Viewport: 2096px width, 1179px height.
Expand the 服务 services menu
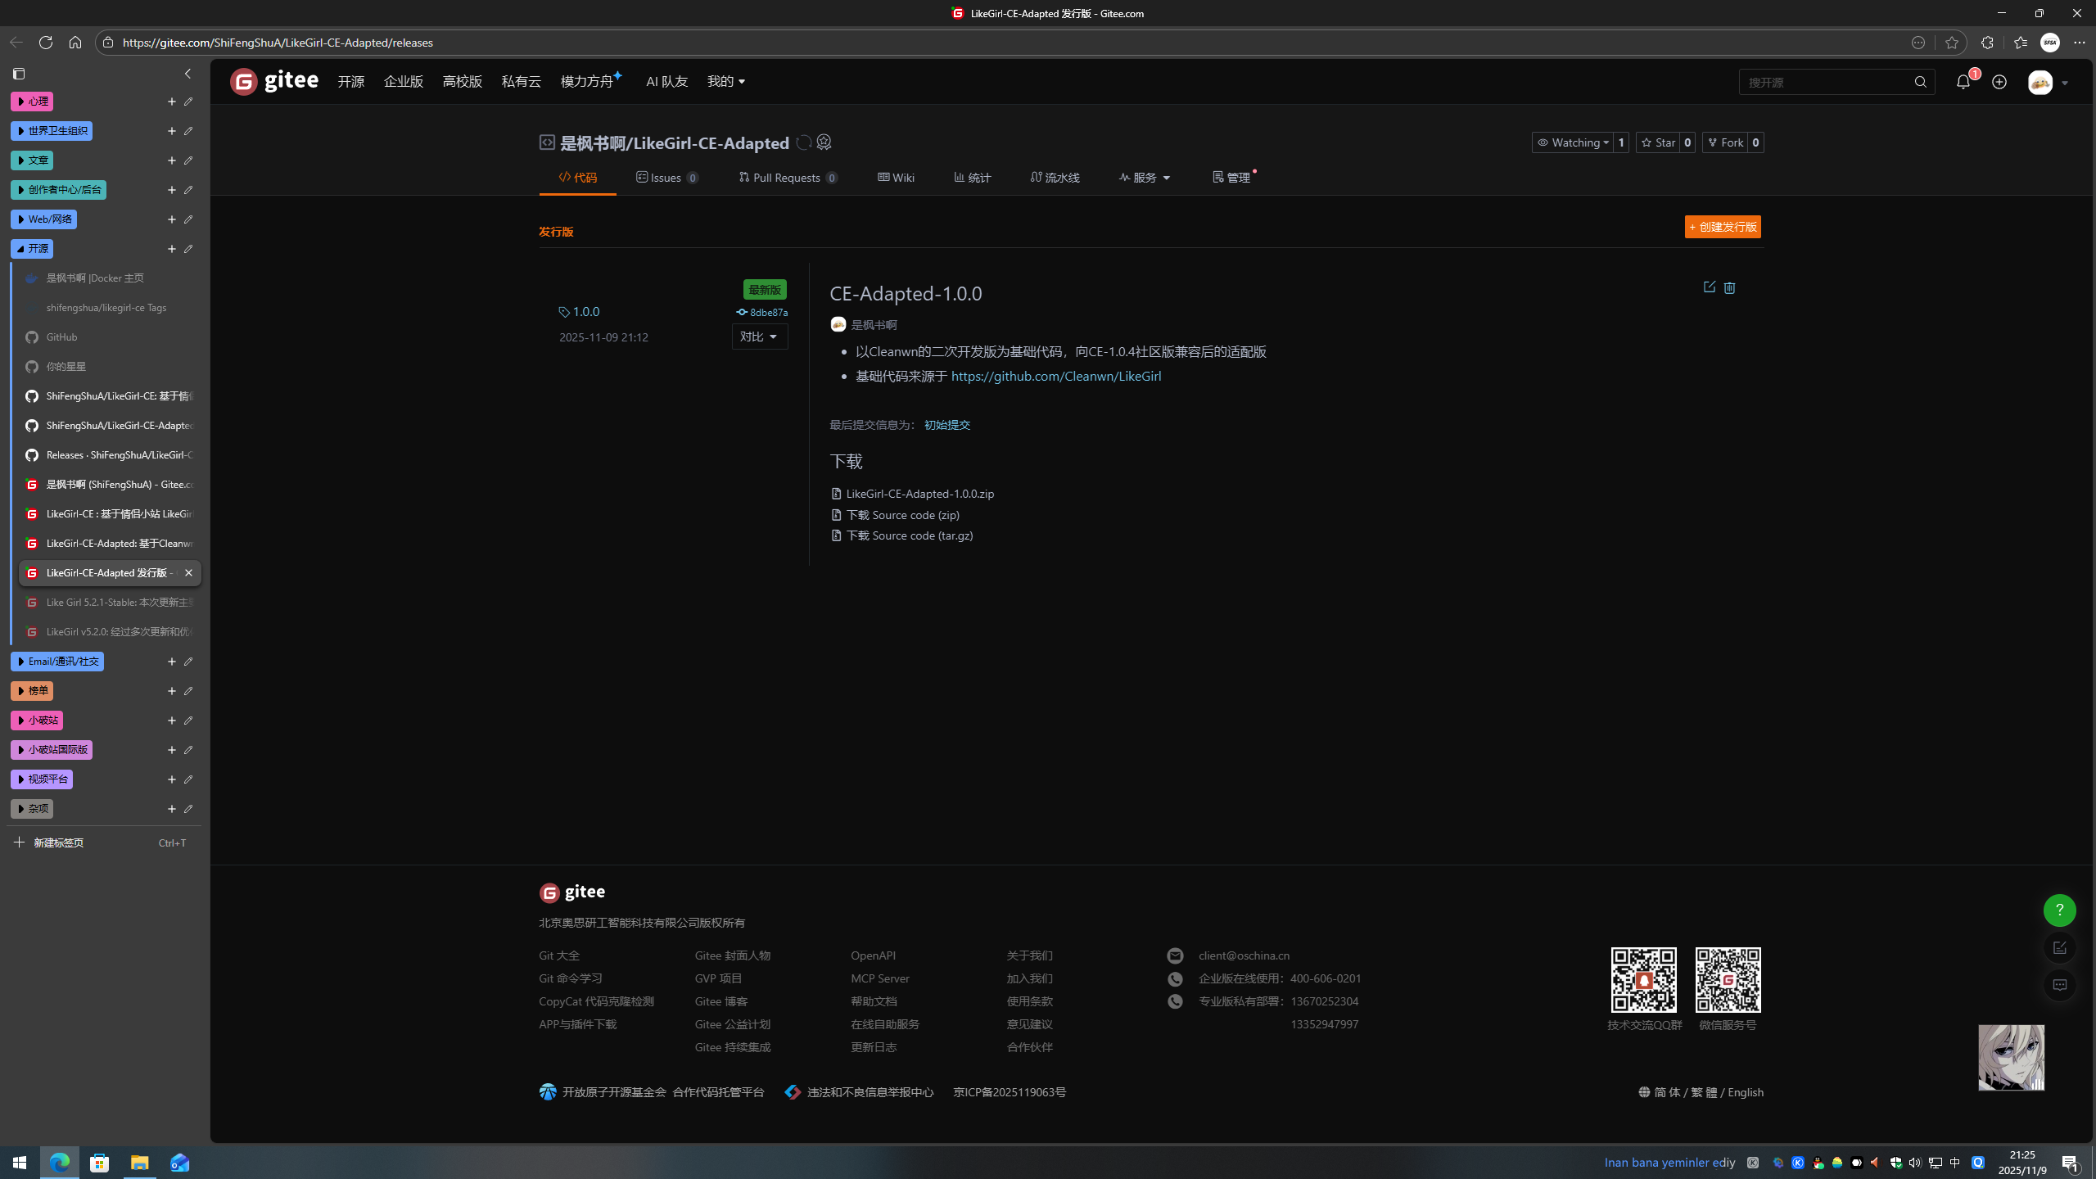tap(1145, 178)
